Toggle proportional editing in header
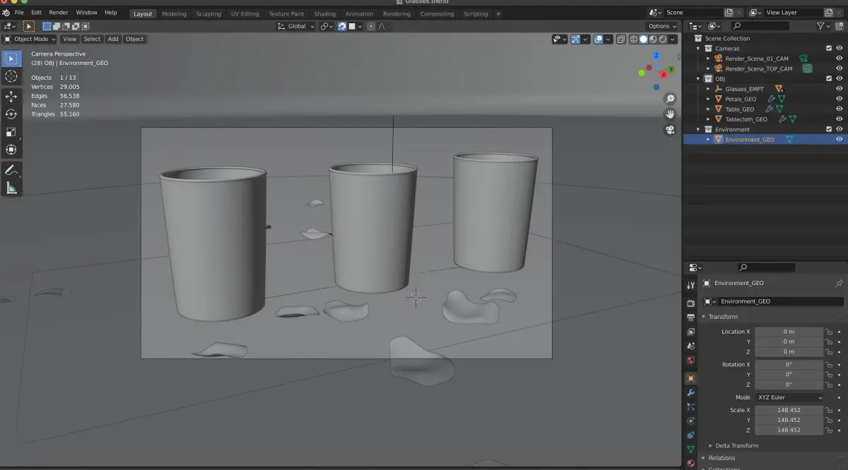The width and height of the screenshot is (848, 470). tap(370, 26)
